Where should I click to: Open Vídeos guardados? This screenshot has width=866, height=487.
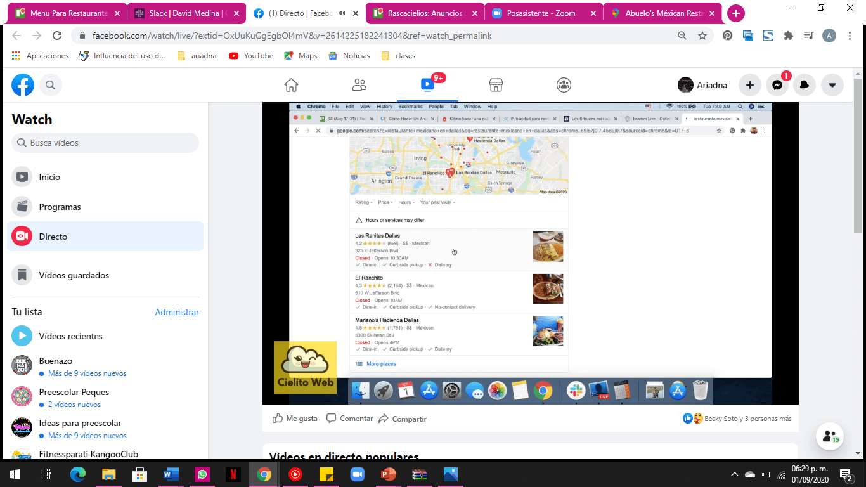[x=105, y=275]
